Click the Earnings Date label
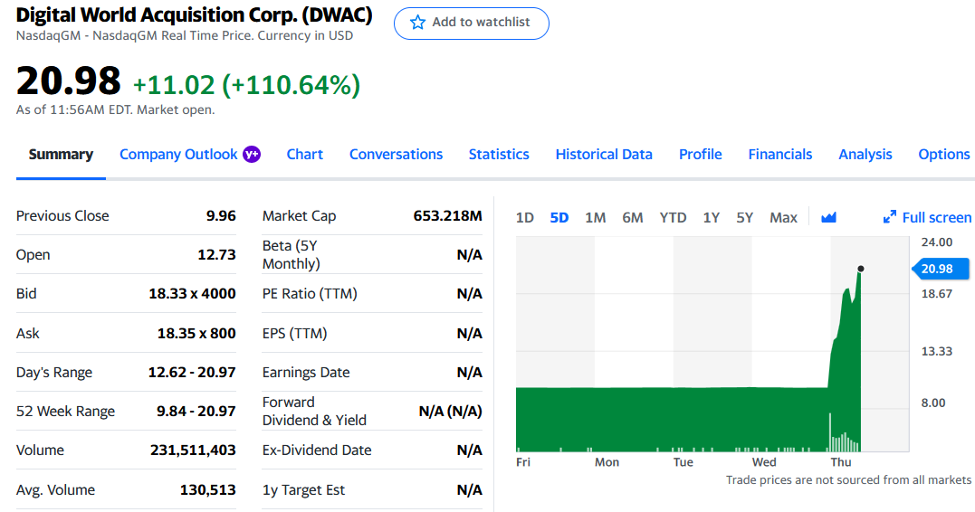975x512 pixels. [306, 372]
